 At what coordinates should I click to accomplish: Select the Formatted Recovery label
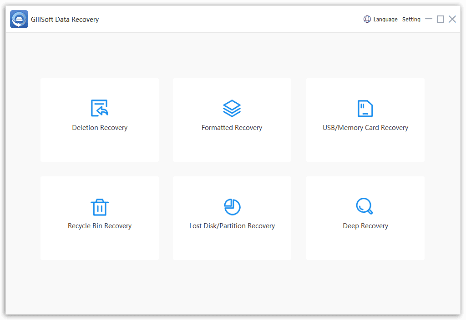[x=232, y=128]
